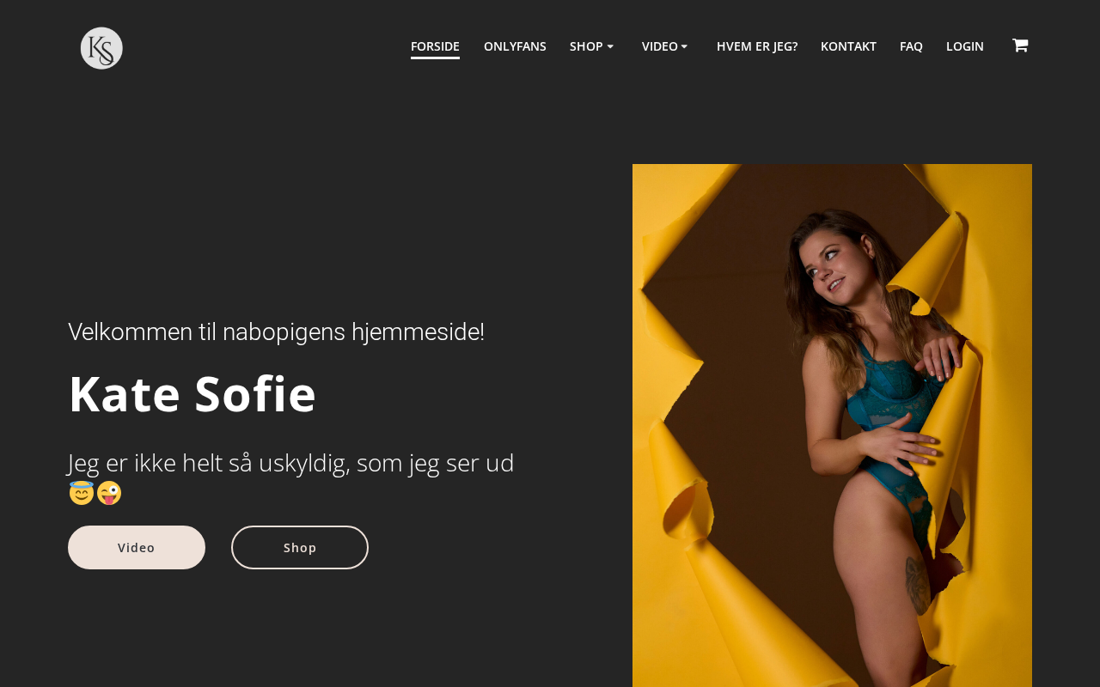The width and height of the screenshot is (1100, 687).
Task: Click the hero photo of Kate Sofie
Action: point(832,425)
